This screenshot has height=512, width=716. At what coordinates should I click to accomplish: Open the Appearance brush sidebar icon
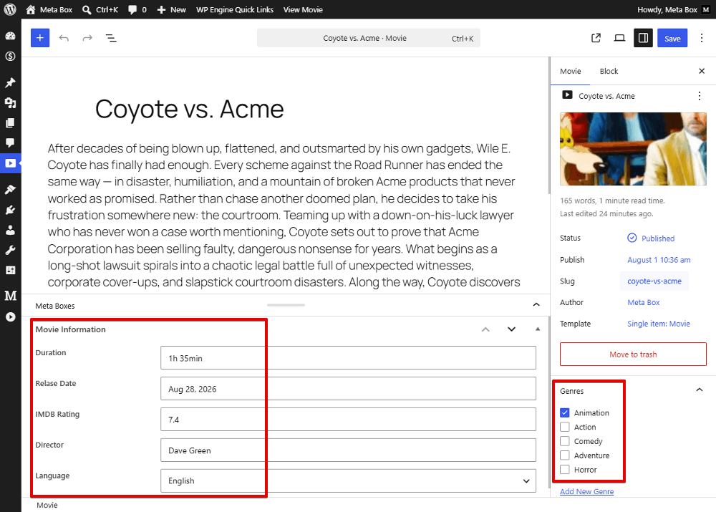(10, 190)
